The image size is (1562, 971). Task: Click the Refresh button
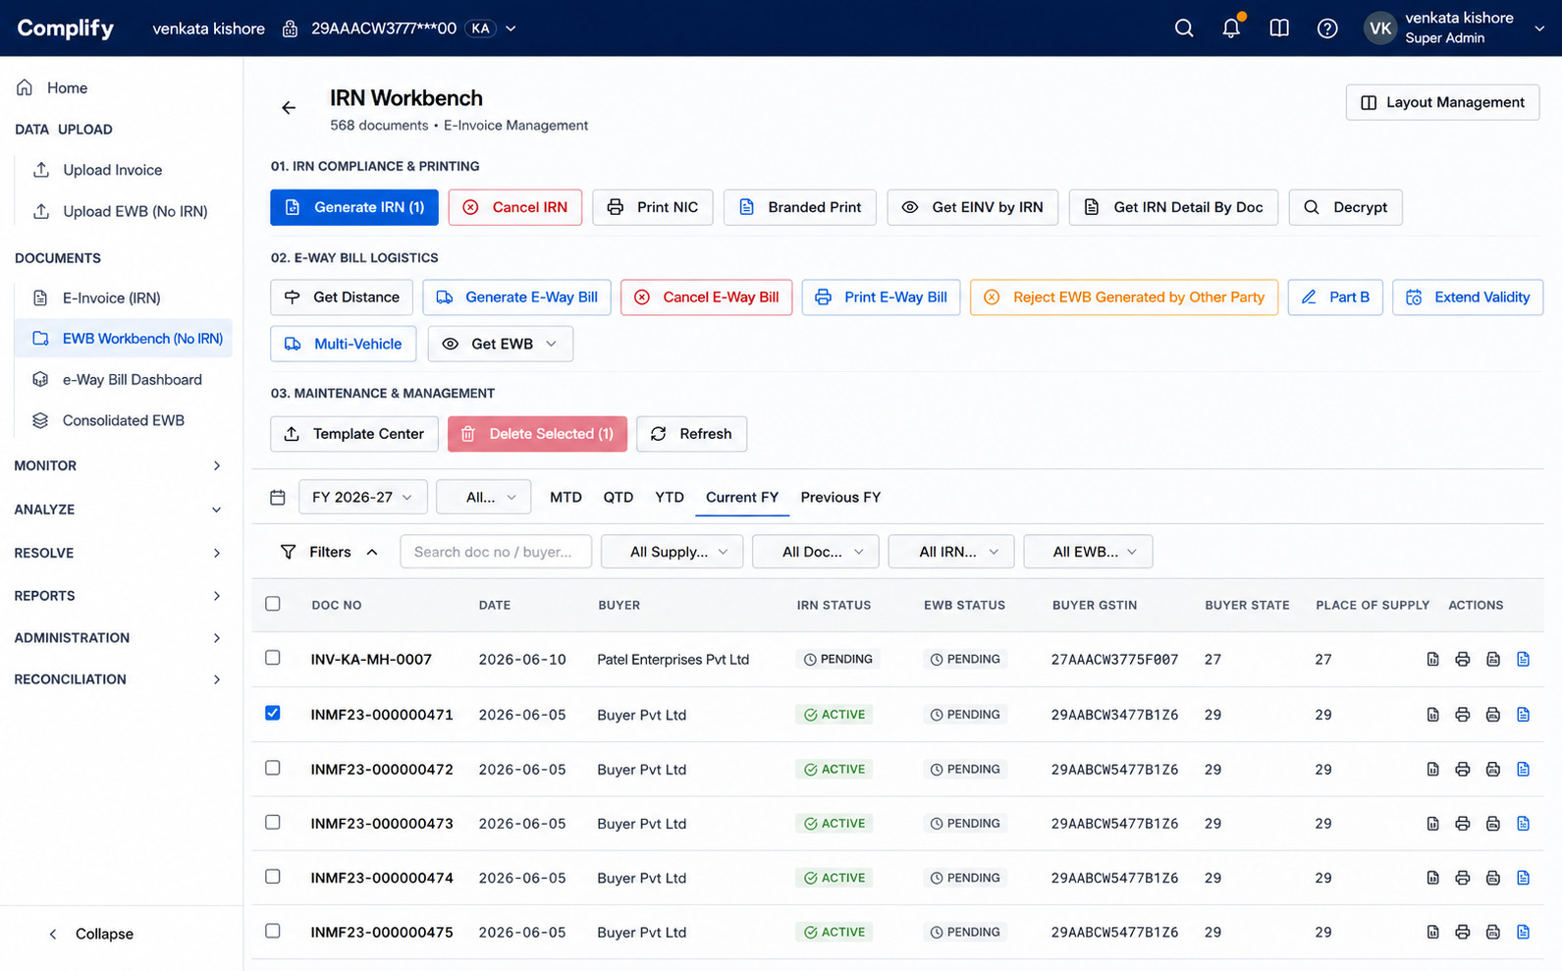[691, 434]
